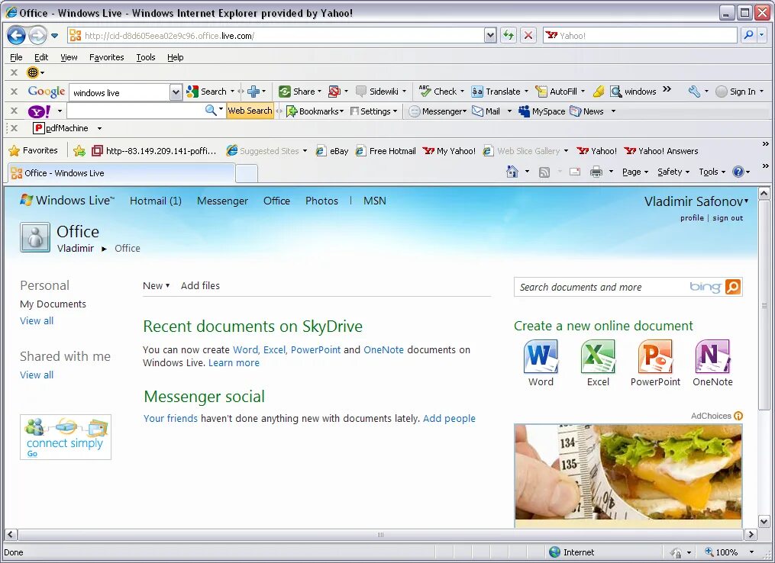Viewport: 775px width, 563px height.
Task: Click the Add people link
Action: (449, 418)
